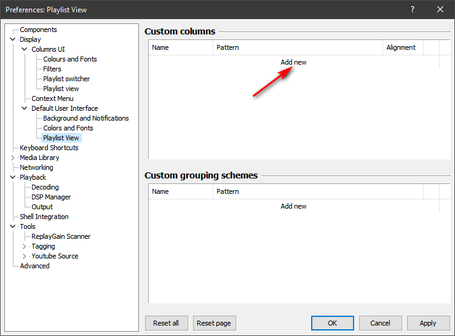The image size is (455, 336).
Task: Collapse the Columns UI expander arrow
Action: tap(25, 49)
